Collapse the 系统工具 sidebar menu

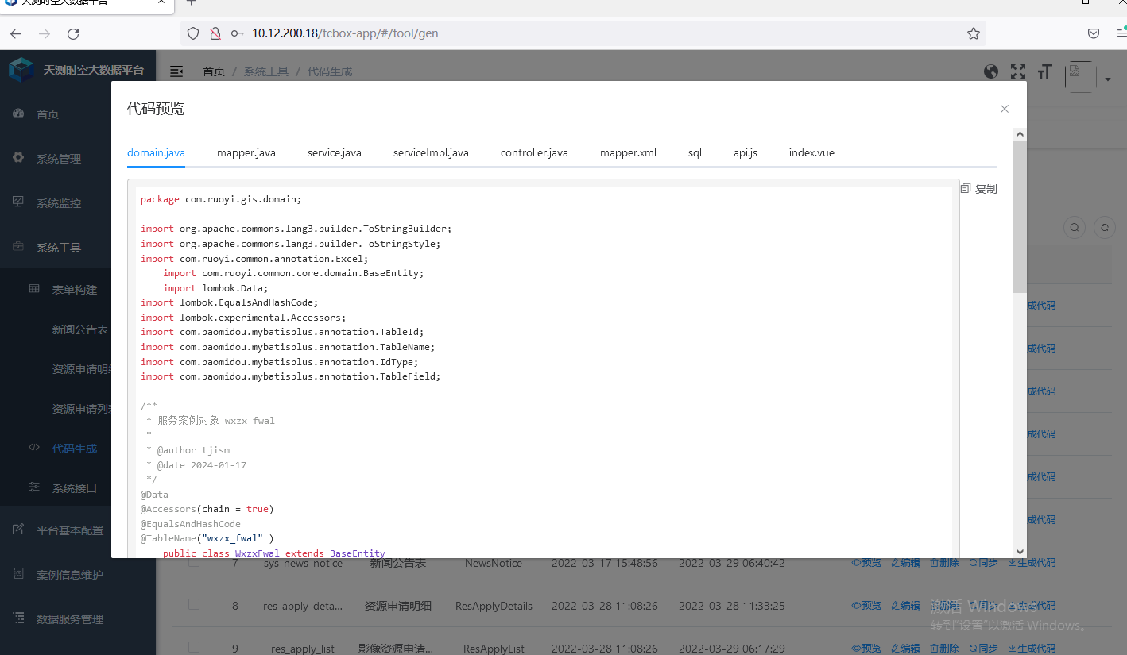click(x=59, y=248)
